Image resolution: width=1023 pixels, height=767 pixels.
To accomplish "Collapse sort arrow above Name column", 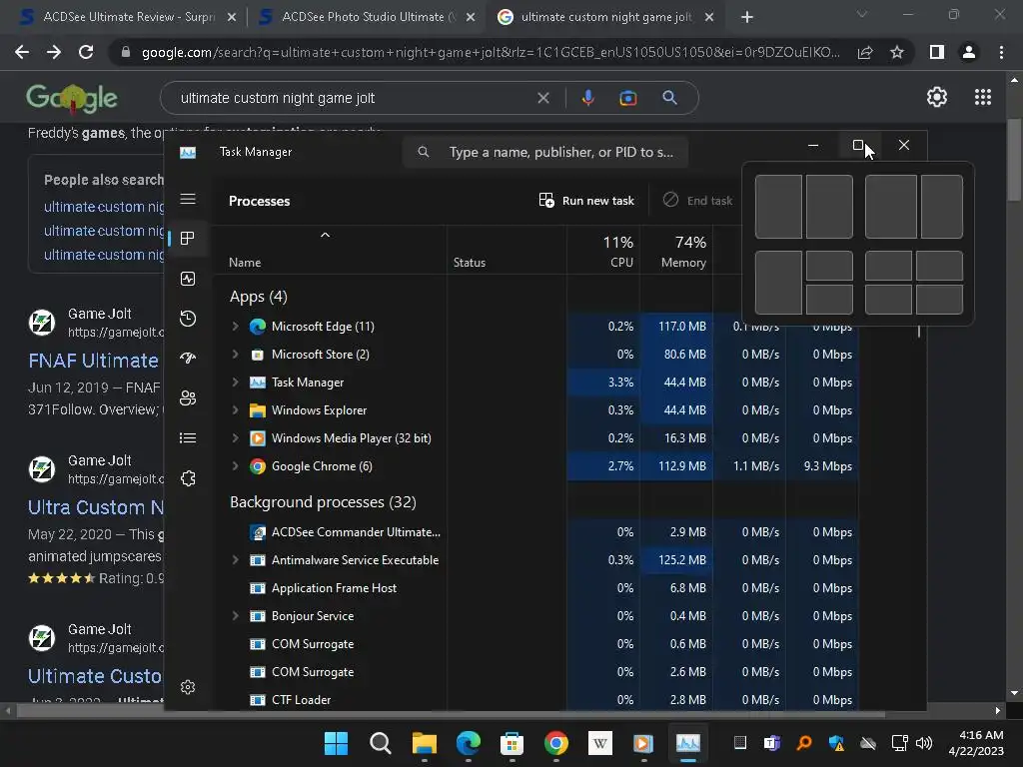I will [x=325, y=235].
